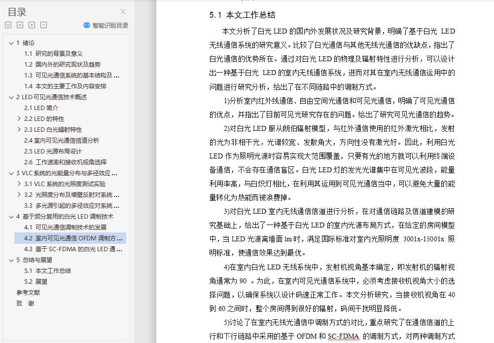Open section 1.2 国内外的研究现状及趋势

(x=62, y=64)
